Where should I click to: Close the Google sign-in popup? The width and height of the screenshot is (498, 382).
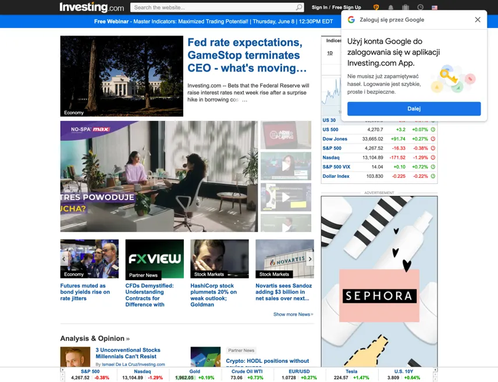coord(478,20)
